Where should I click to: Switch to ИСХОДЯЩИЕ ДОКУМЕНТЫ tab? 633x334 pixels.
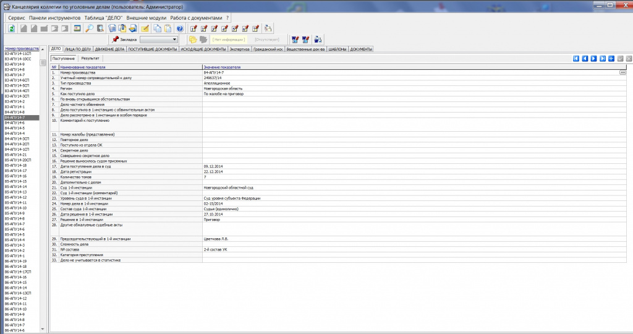coord(203,49)
